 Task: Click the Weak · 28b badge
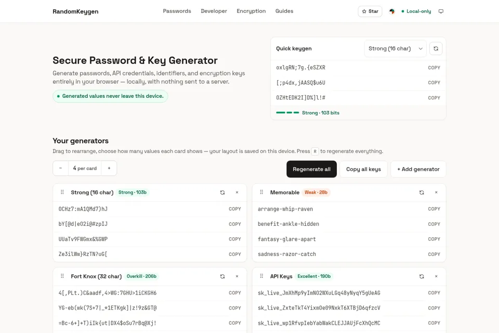click(316, 192)
